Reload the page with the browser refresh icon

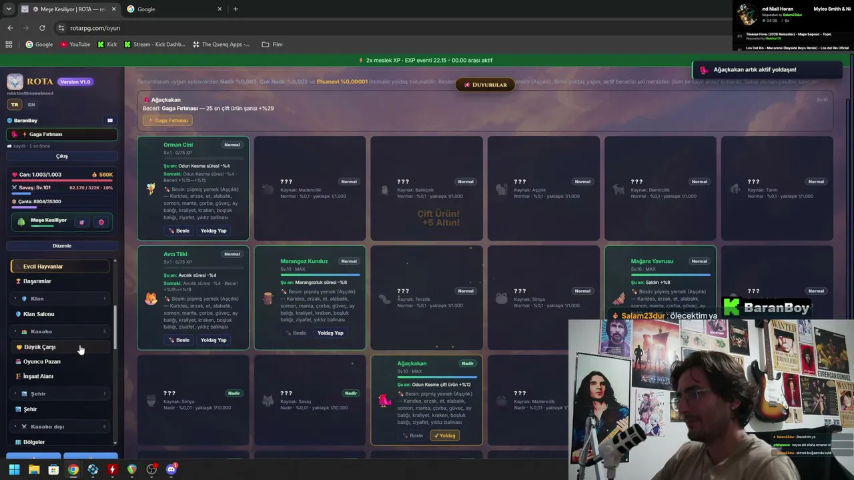[x=42, y=28]
